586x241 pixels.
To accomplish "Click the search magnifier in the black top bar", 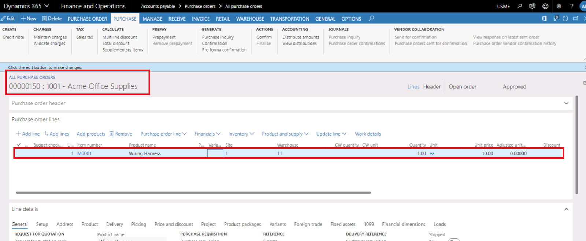I will click(519, 6).
